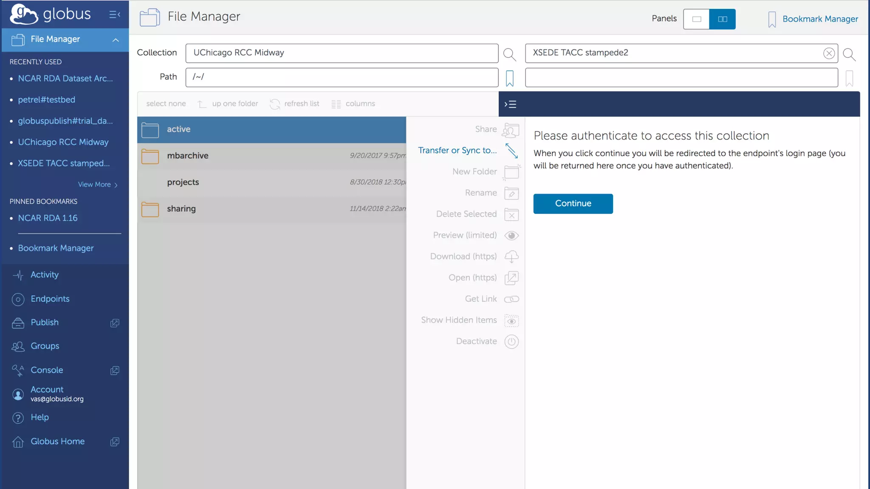Collapse the left navigation sidebar
The width and height of the screenshot is (870, 489).
click(x=114, y=15)
